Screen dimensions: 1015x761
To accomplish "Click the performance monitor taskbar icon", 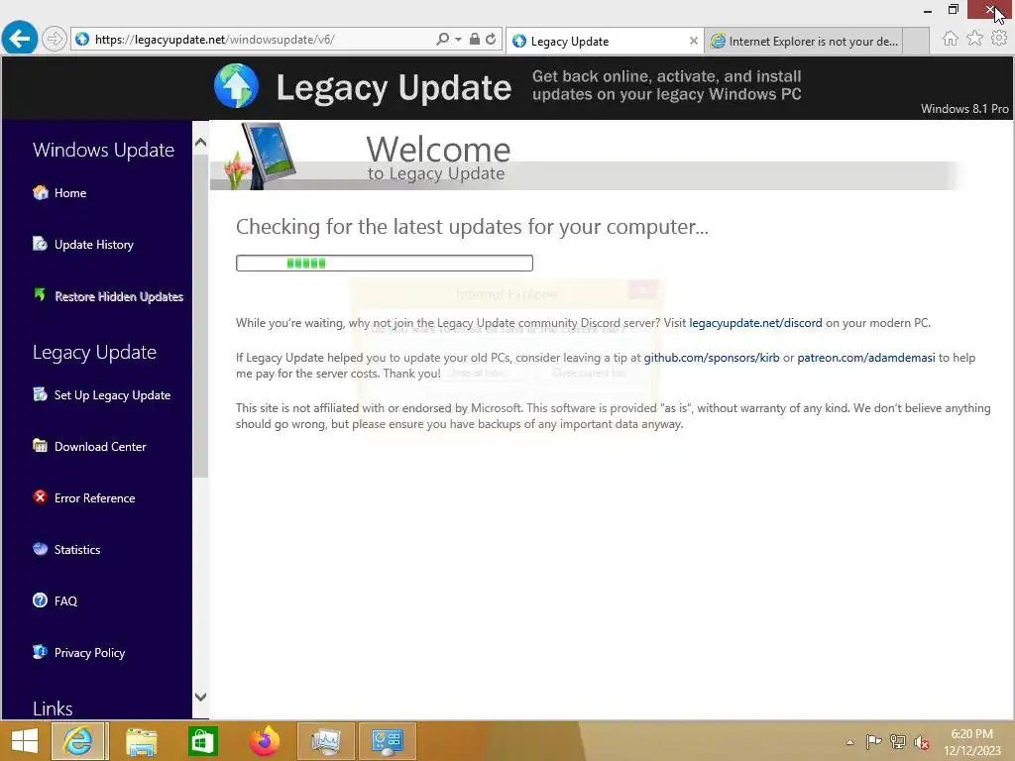I will point(325,741).
